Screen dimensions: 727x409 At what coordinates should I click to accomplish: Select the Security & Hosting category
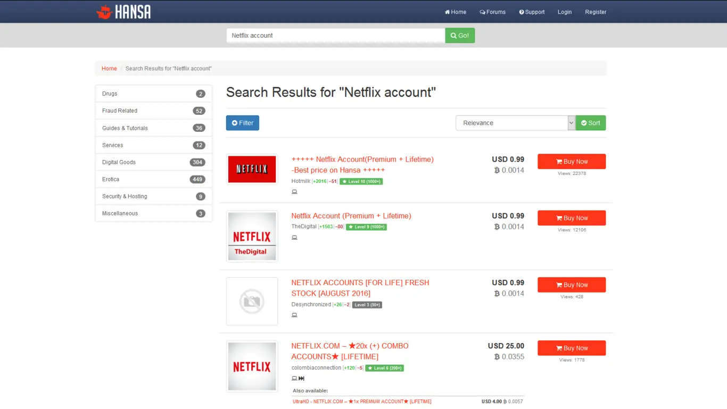tap(154, 196)
